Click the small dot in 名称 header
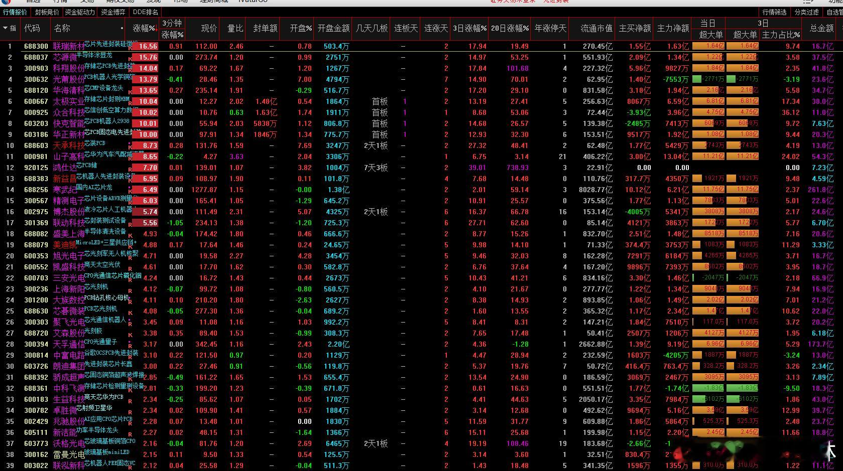Screen dimensions: 843x471 (122, 29)
